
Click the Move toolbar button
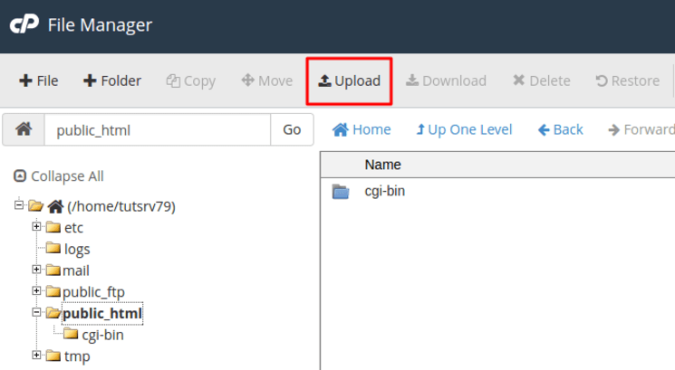(267, 81)
